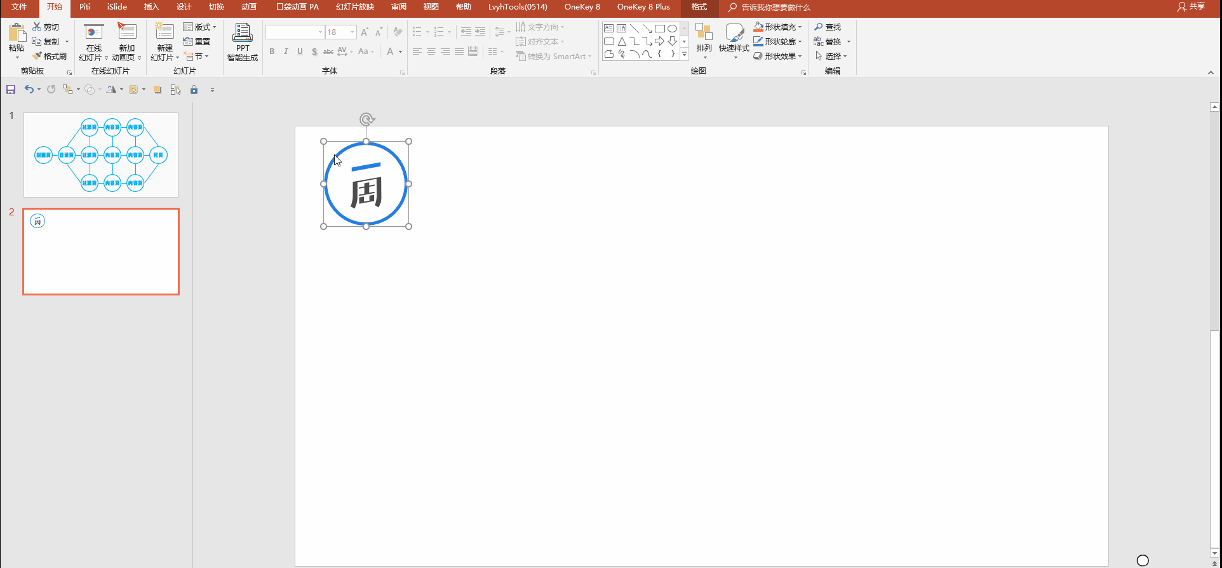Open the 文件 File tab
This screenshot has width=1222, height=568.
(20, 7)
